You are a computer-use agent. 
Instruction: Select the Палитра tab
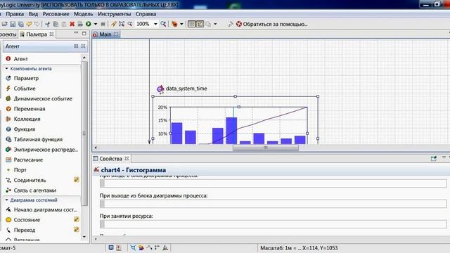point(36,34)
